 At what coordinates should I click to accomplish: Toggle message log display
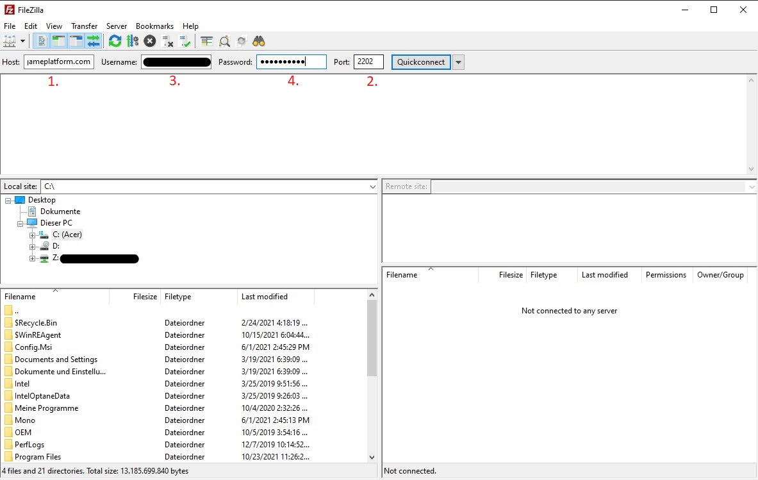click(42, 41)
